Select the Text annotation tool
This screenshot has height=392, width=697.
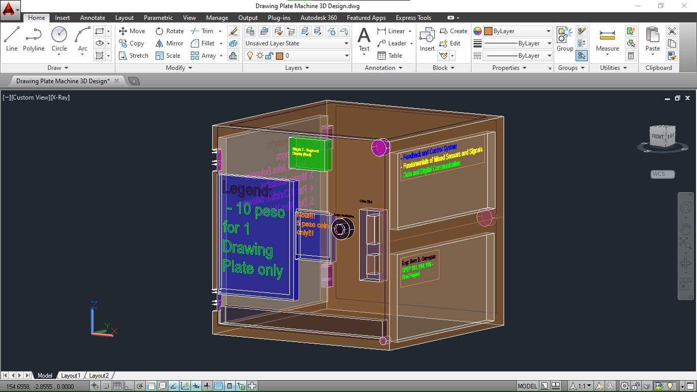click(364, 39)
